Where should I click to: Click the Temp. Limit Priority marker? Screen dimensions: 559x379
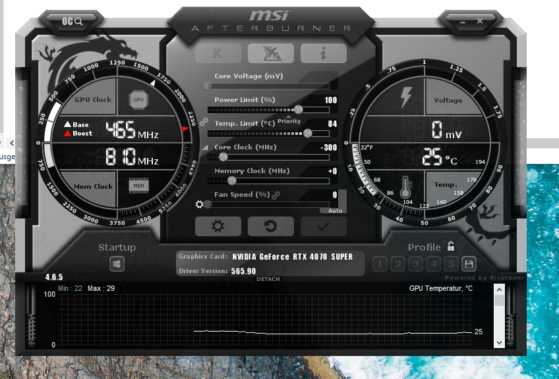tap(289, 120)
